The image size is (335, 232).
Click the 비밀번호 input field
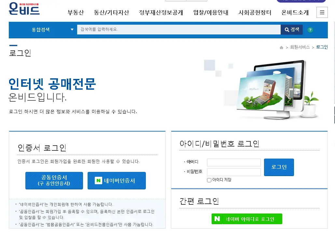pyautogui.click(x=233, y=172)
